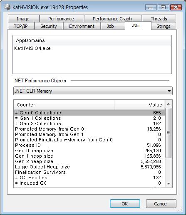The height and width of the screenshot is (215, 186).
Task: Select the # GC Handles row
Action: [x=89, y=178]
